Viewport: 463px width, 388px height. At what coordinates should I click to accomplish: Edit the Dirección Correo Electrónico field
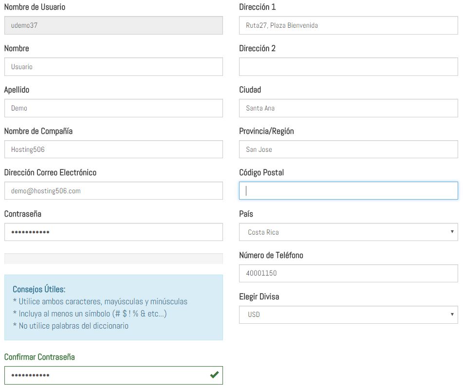(x=113, y=191)
